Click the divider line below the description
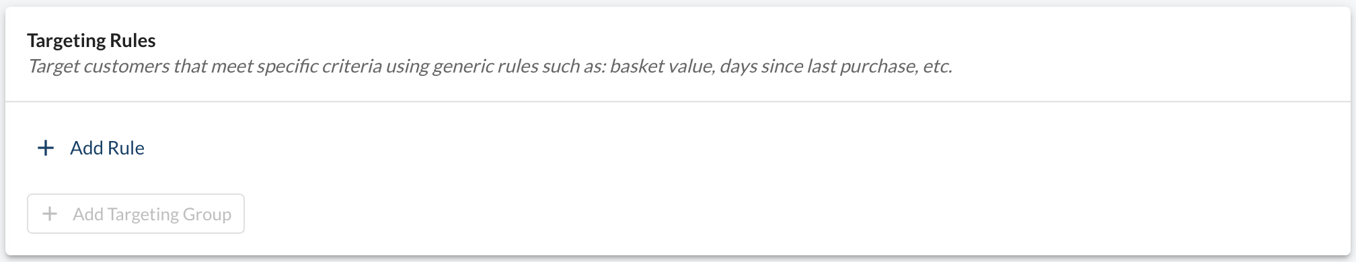 pos(678,101)
